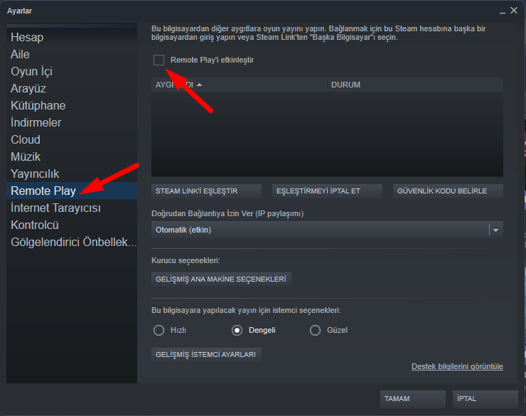This screenshot has height=416, width=526.
Task: Close the Ayarlar window with the X icon
Action: 514,10
